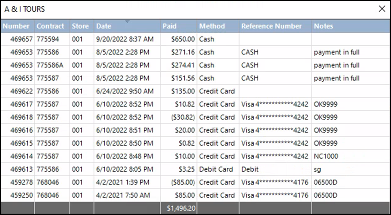Sort by the Paid column header
The height and width of the screenshot is (215, 391).
[169, 26]
